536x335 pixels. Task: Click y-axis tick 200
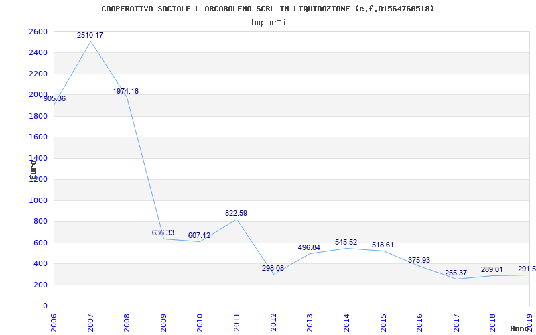[x=40, y=285]
